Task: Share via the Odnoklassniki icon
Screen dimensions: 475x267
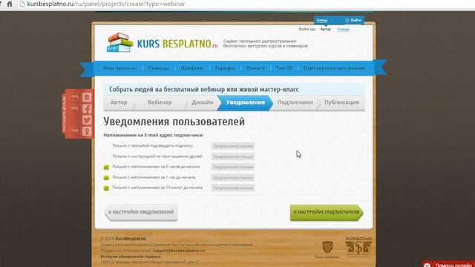Action: coord(87,131)
